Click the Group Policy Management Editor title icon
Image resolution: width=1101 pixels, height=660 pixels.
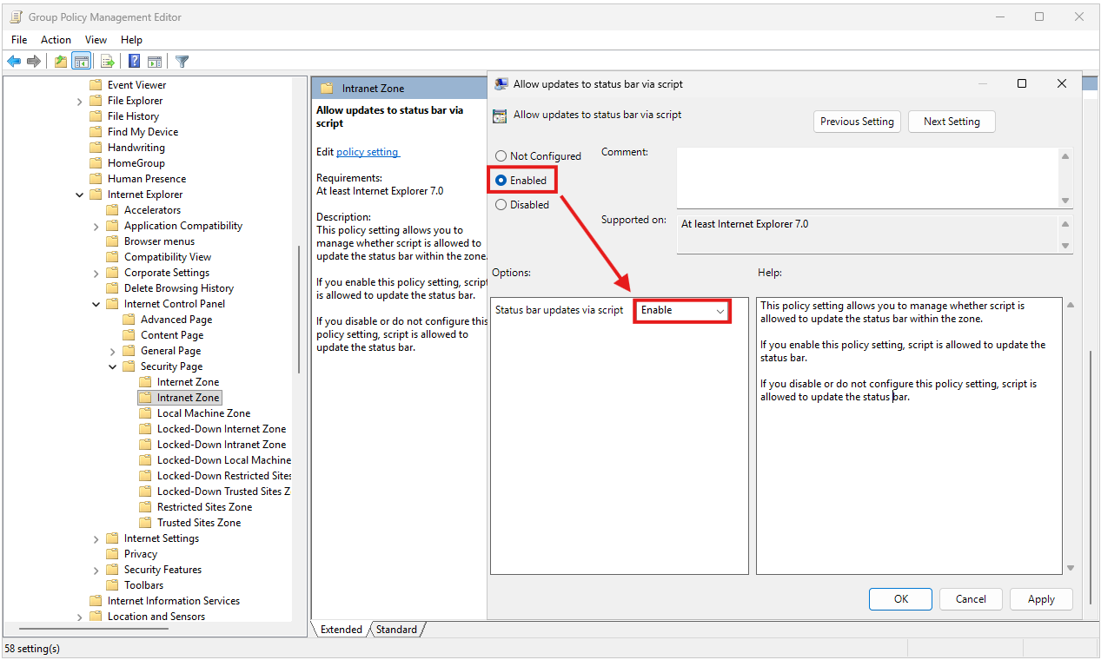pyautogui.click(x=16, y=16)
